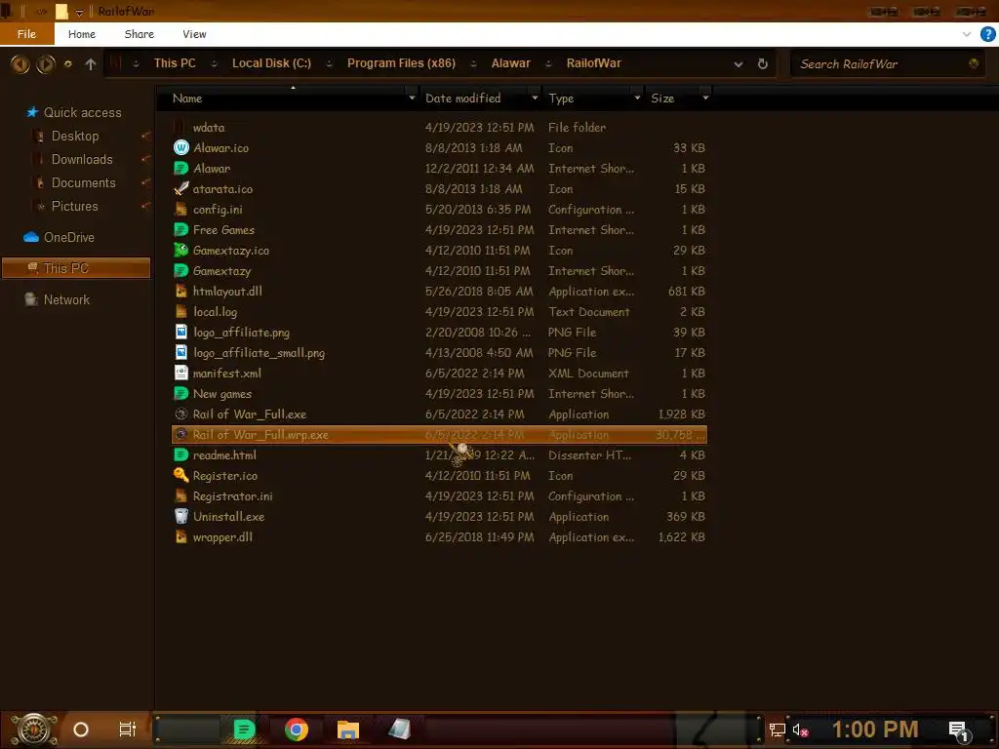Select 'New games' shortcut name
Viewport: 999px width, 749px height.
coord(222,394)
